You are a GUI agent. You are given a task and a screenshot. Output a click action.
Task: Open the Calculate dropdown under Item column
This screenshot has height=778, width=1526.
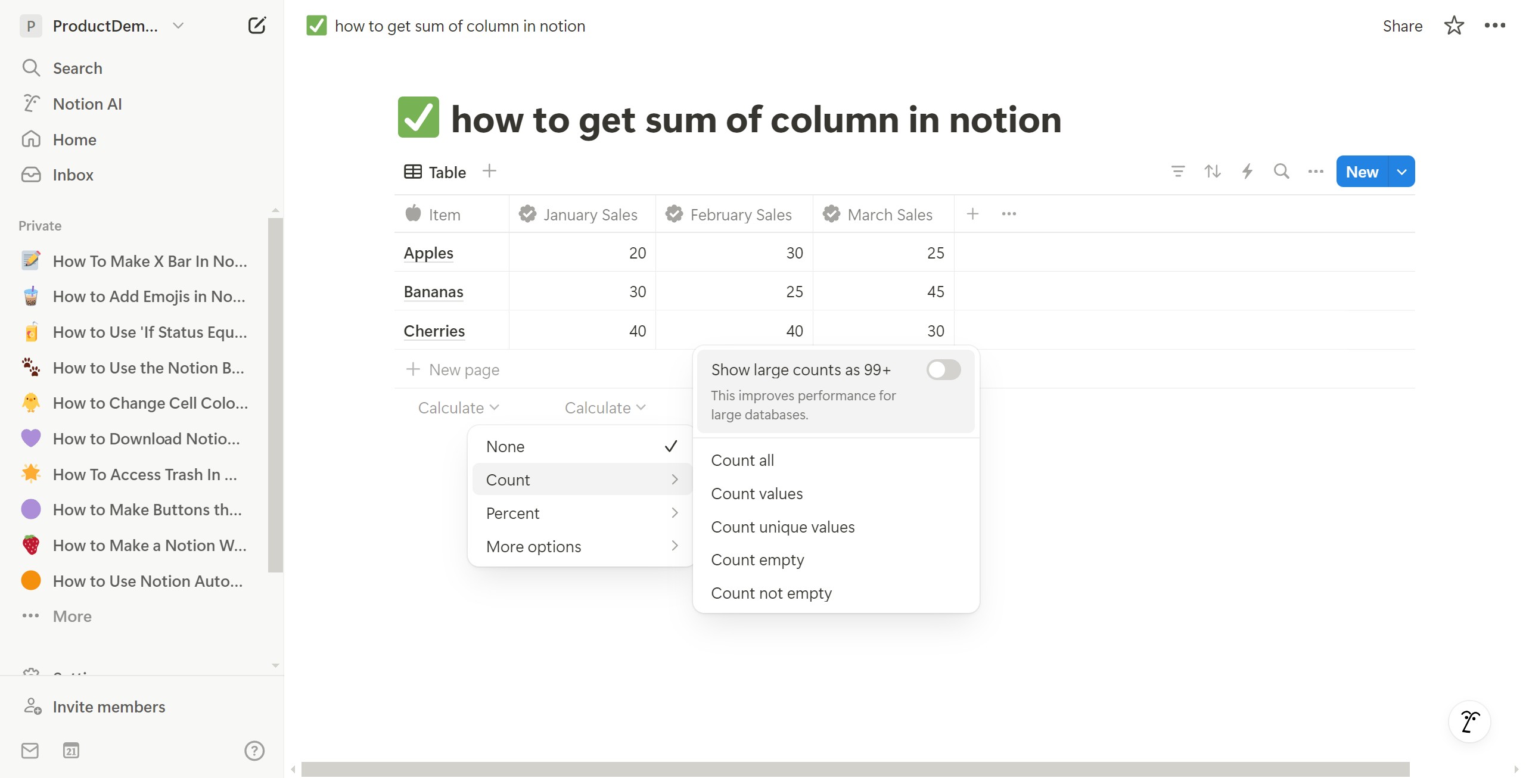458,407
